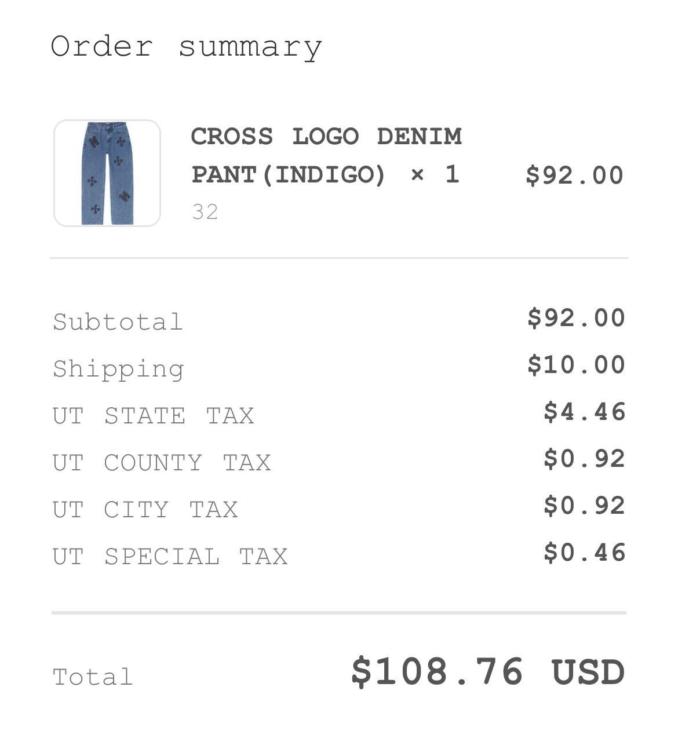This screenshot has height=731, width=678.
Task: Click the UT CITY TAX label
Action: pyautogui.click(x=145, y=510)
